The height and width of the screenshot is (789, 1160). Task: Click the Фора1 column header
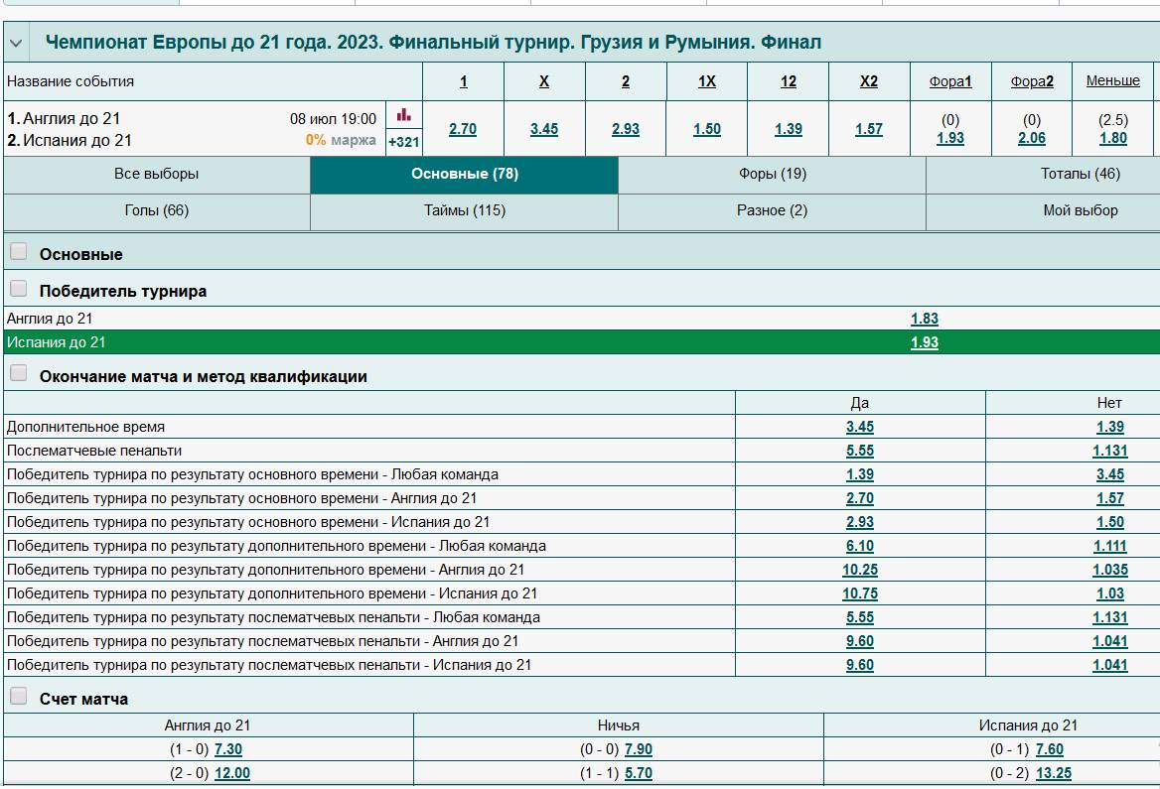pos(950,81)
